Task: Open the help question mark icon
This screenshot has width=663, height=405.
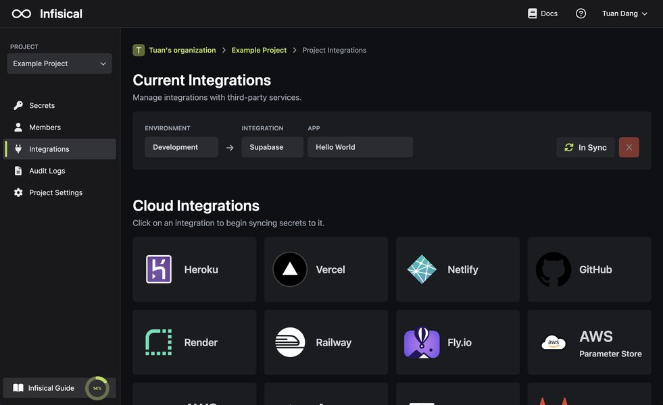Action: click(581, 13)
